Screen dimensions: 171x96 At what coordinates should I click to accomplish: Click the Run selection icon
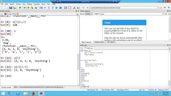coord(32,8)
